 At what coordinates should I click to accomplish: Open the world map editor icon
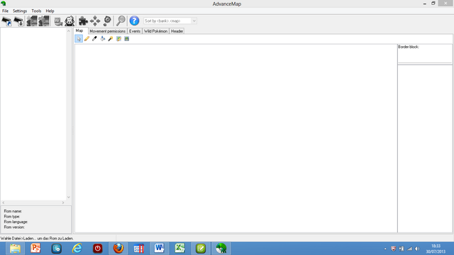pos(58,21)
